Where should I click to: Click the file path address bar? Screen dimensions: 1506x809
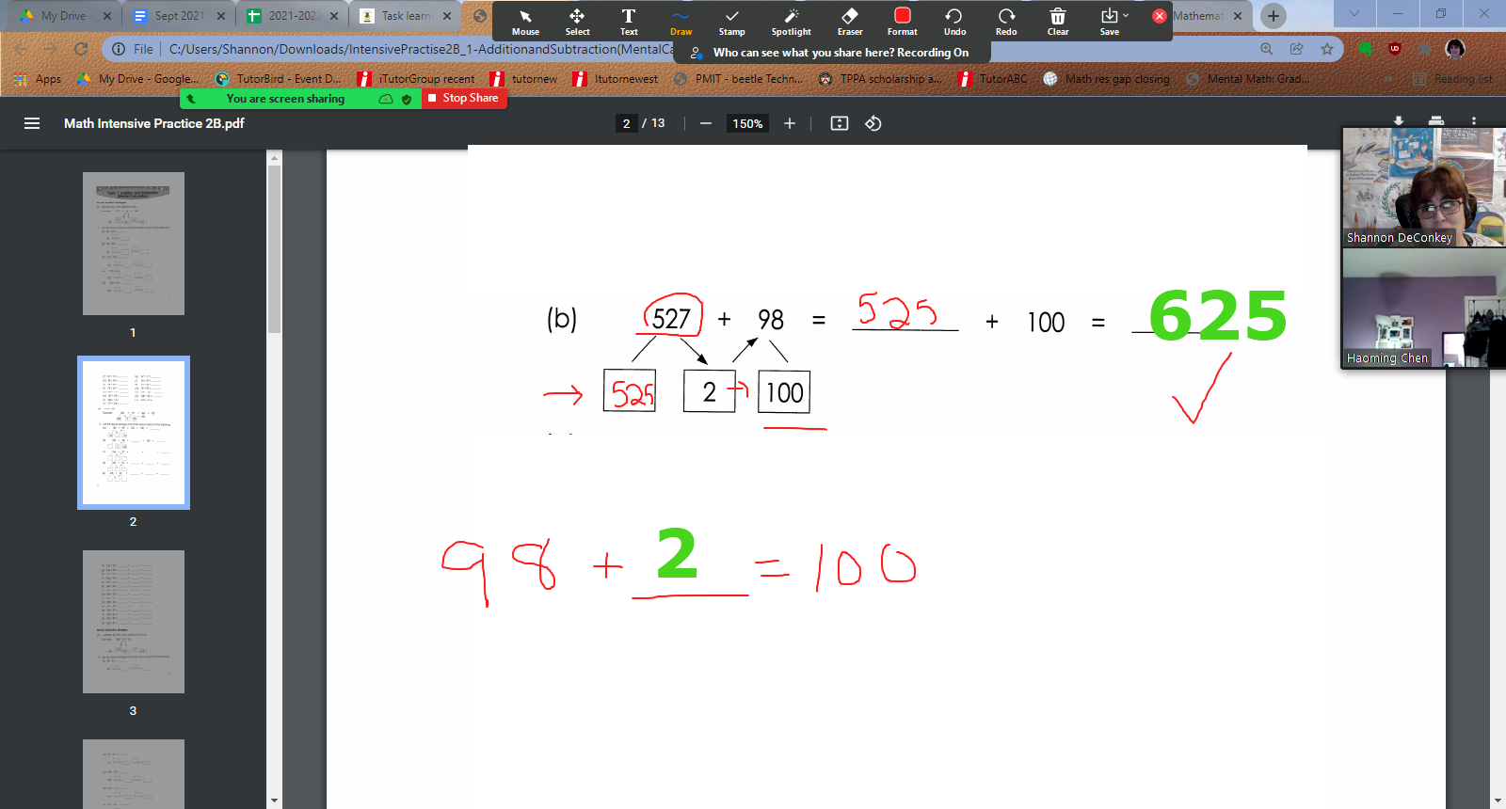(x=421, y=49)
